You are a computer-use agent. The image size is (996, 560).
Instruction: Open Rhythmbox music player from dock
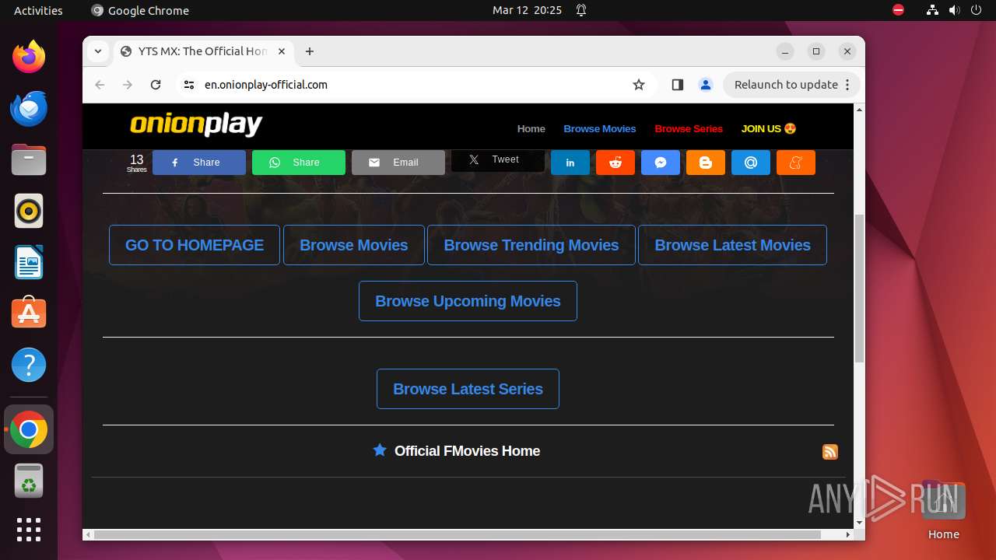point(29,211)
